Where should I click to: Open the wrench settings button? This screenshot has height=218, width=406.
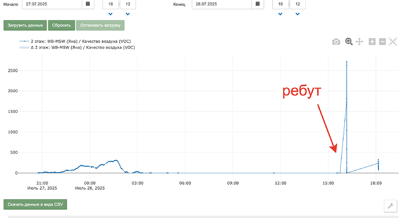[x=391, y=206]
